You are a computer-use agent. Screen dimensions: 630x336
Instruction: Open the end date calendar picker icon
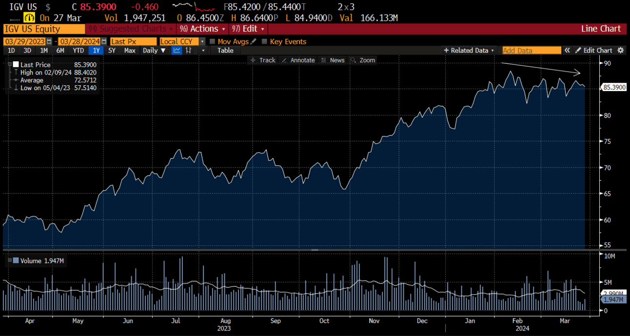coord(104,42)
